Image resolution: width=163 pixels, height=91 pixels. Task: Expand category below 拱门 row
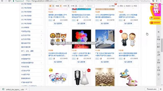tap(41, 55)
